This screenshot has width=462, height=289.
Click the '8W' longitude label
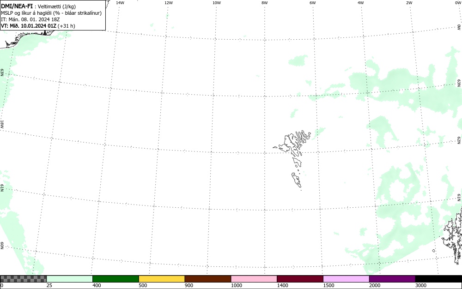pyautogui.click(x=265, y=3)
